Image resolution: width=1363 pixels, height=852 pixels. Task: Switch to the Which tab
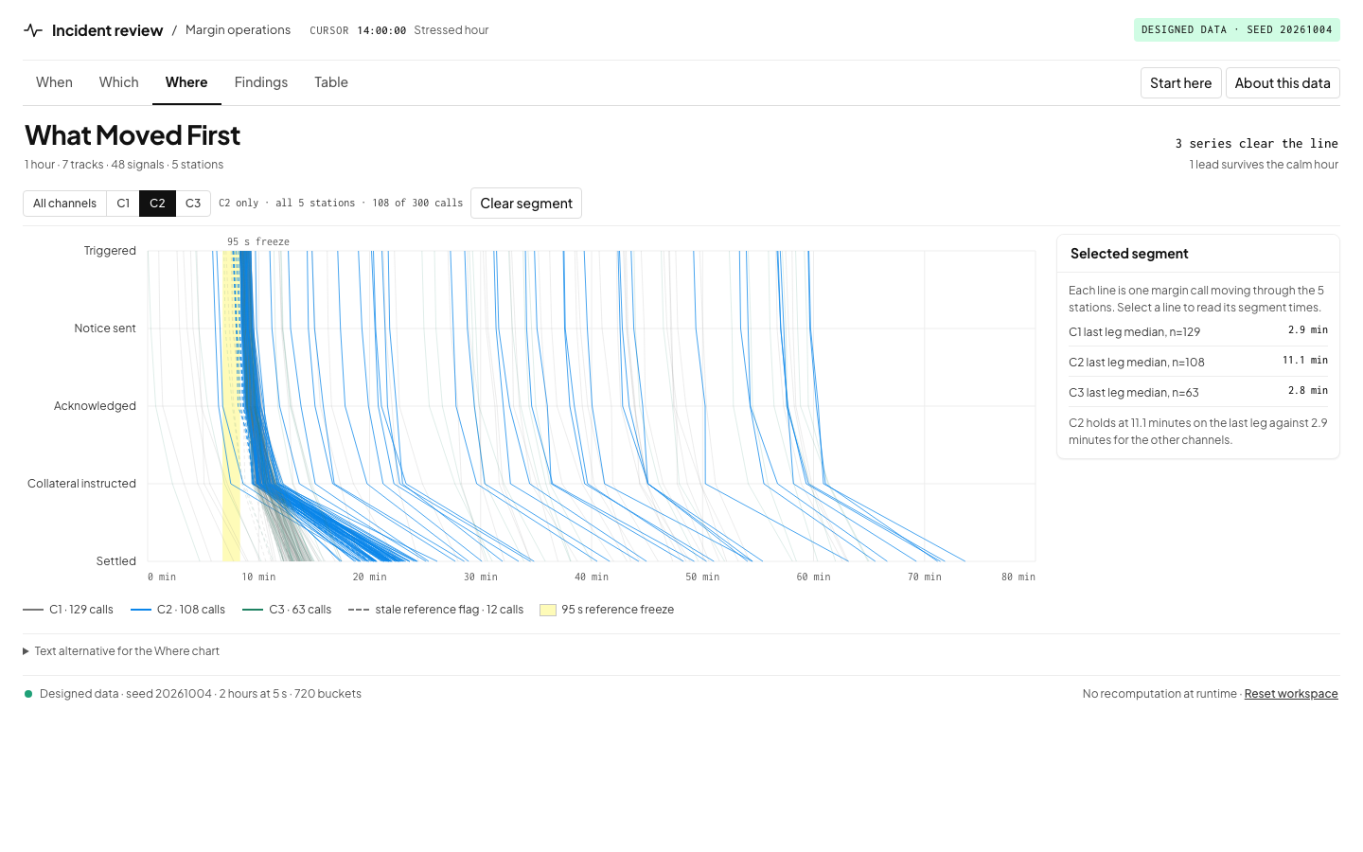[118, 82]
